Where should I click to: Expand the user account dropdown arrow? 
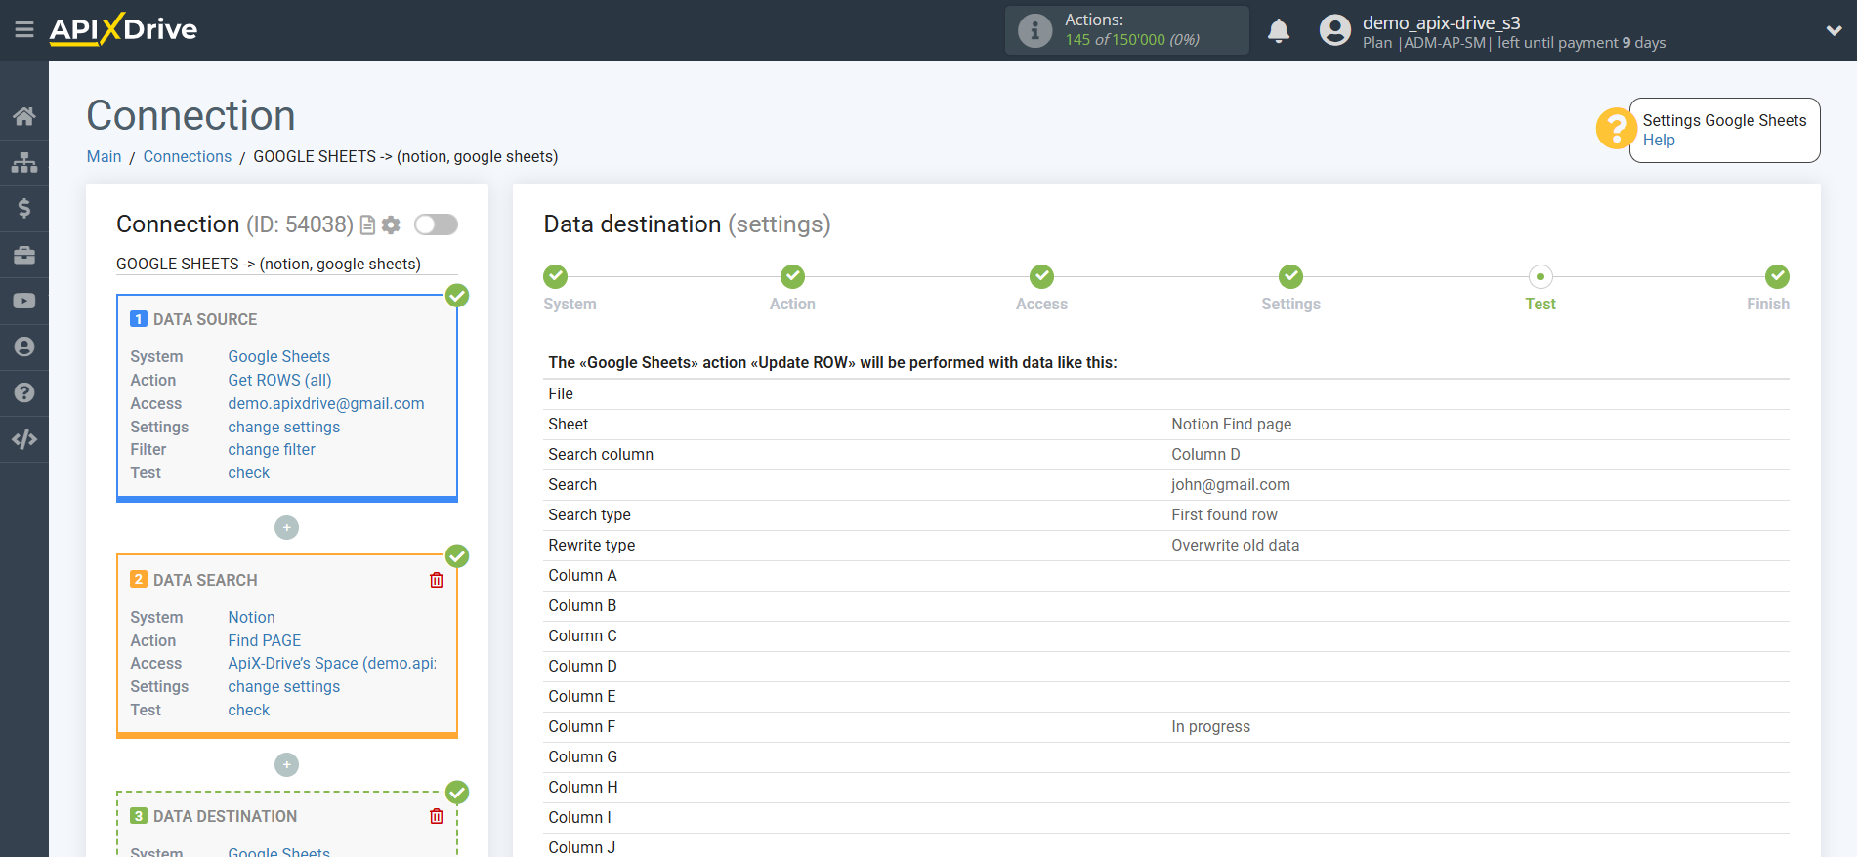[1834, 31]
